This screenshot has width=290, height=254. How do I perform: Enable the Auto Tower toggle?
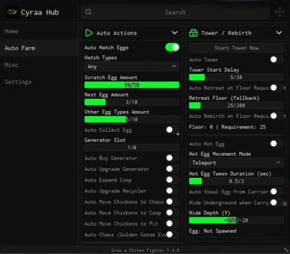pyautogui.click(x=277, y=60)
